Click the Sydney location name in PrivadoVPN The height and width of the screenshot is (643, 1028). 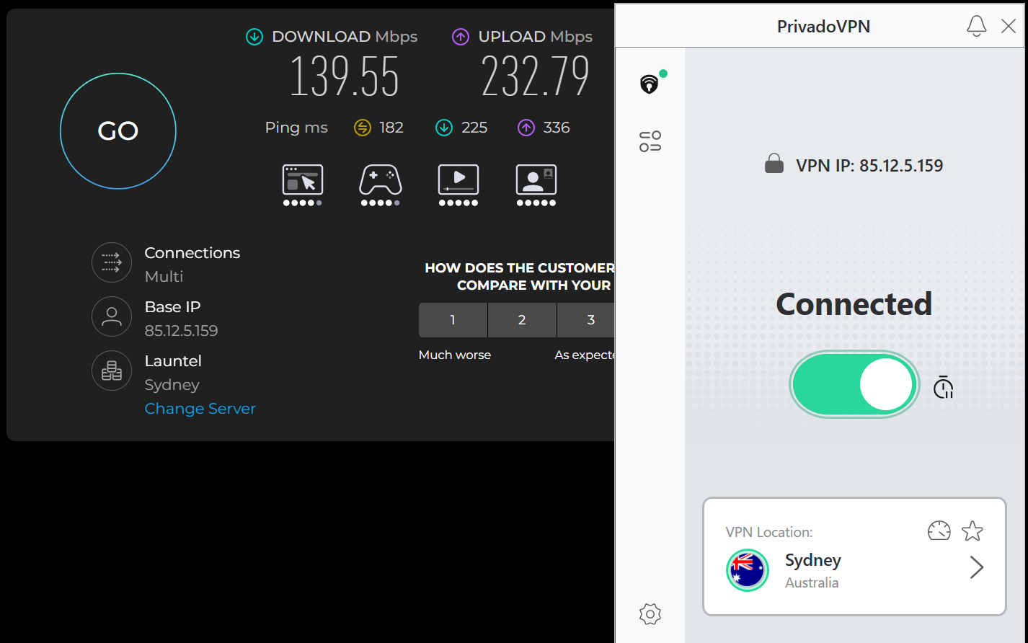[x=813, y=560]
